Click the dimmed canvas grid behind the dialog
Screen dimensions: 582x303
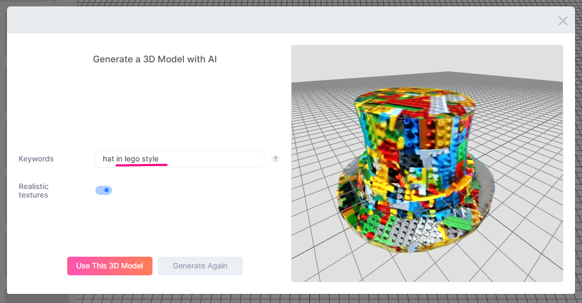(x=320, y=298)
